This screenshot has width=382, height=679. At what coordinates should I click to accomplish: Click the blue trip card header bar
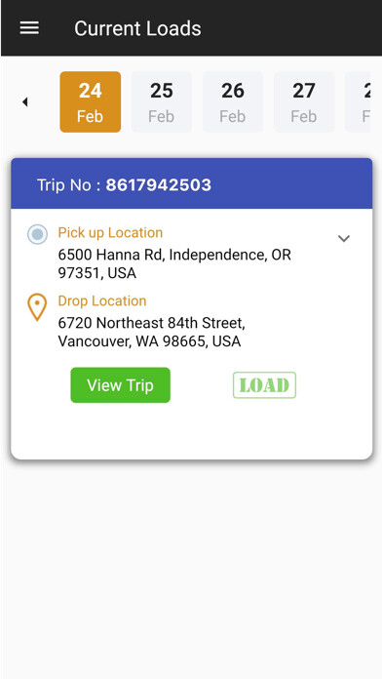pyautogui.click(x=192, y=183)
